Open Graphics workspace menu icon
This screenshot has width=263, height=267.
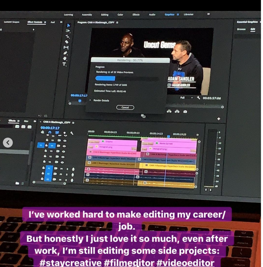tap(178, 15)
